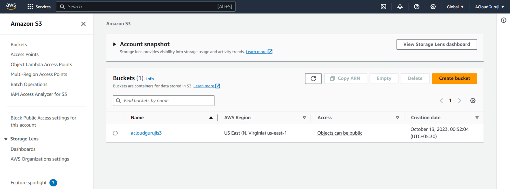Expand the Account snapshot section
510x189 pixels.
114,44
